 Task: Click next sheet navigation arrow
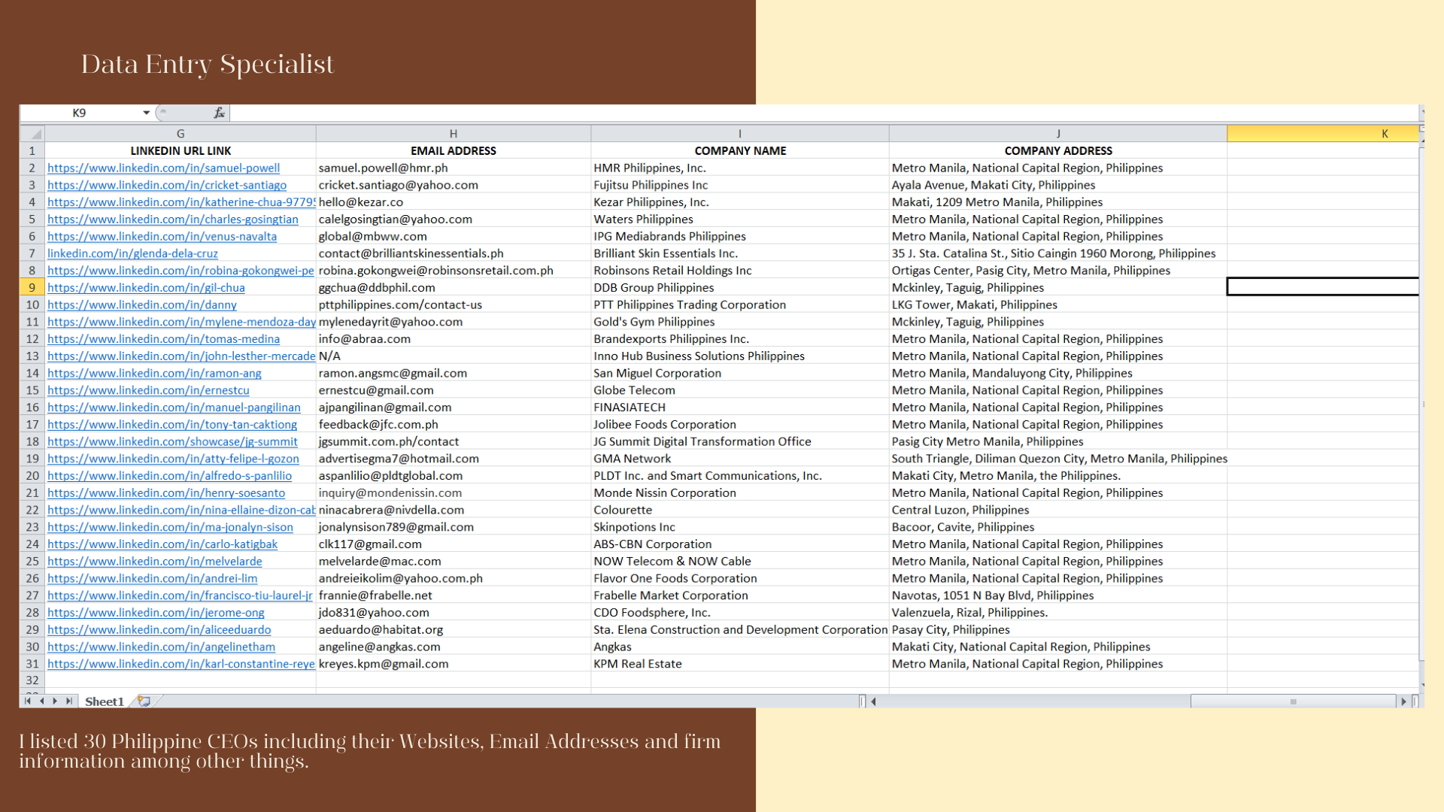pyautogui.click(x=55, y=701)
